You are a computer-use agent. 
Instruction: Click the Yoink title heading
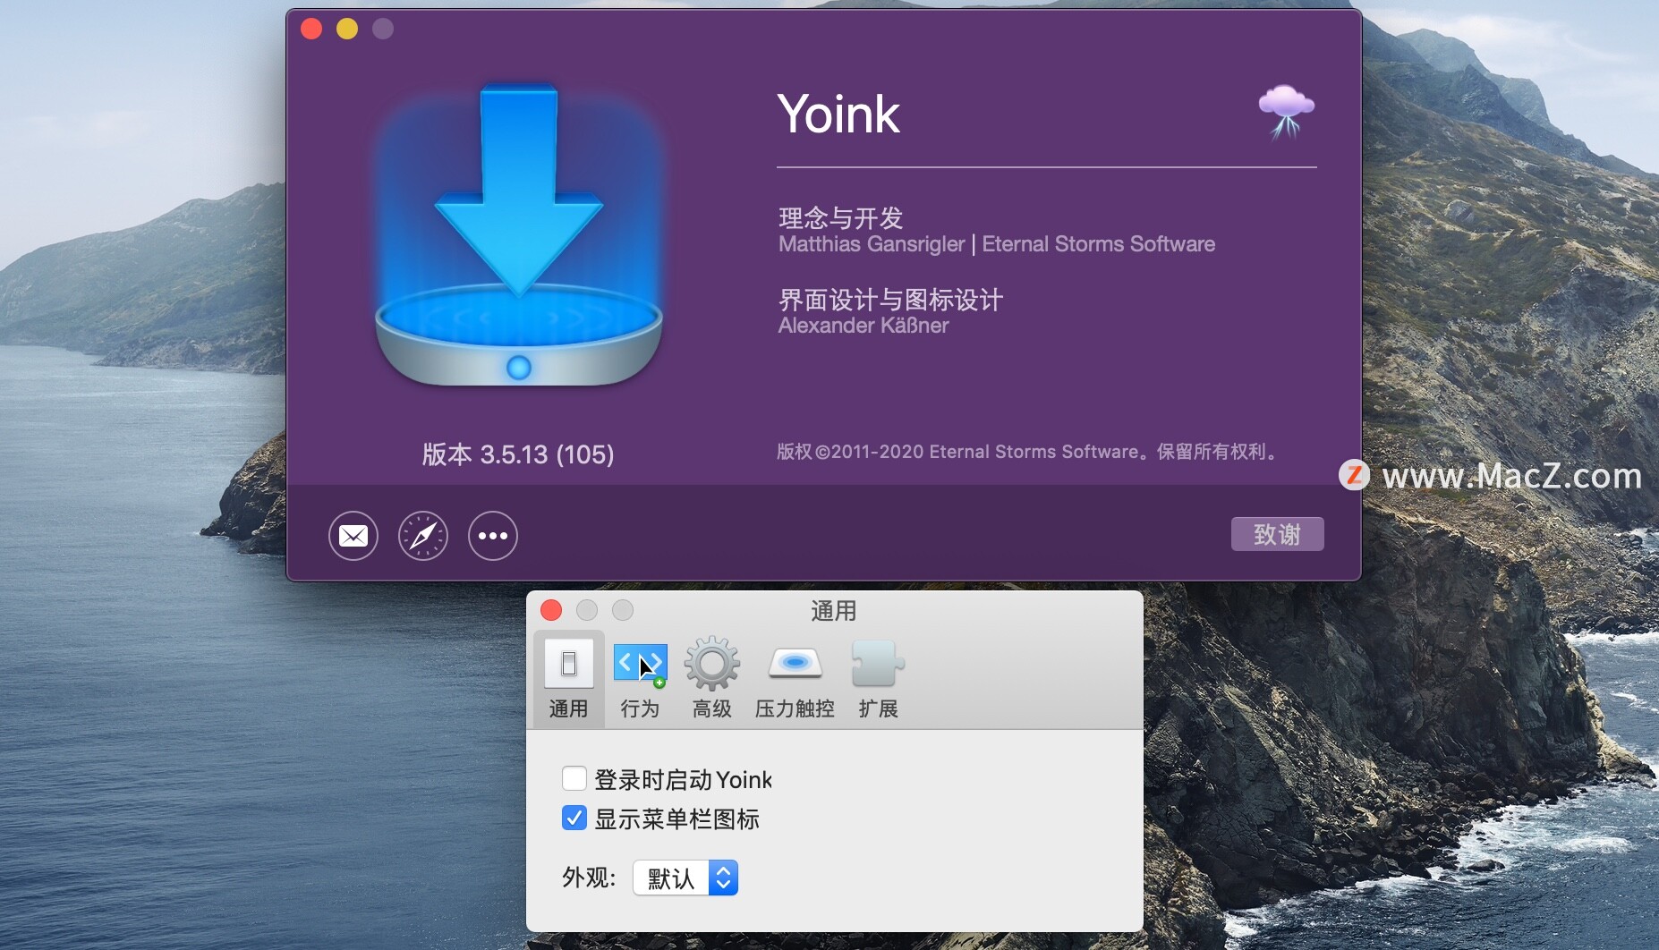[838, 115]
